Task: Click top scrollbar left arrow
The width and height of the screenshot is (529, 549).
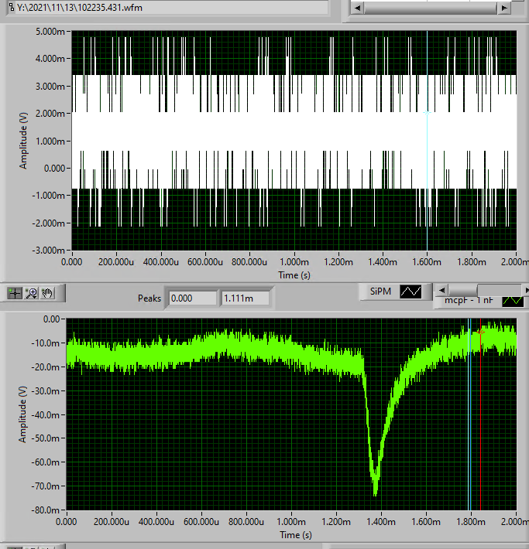Action: click(357, 7)
